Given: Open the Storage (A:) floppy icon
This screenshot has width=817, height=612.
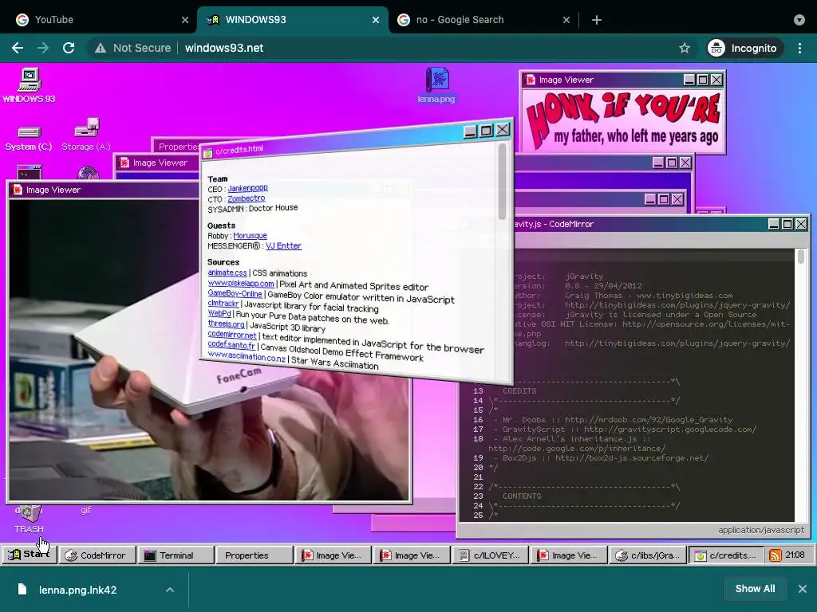Looking at the screenshot, I should (x=86, y=135).
